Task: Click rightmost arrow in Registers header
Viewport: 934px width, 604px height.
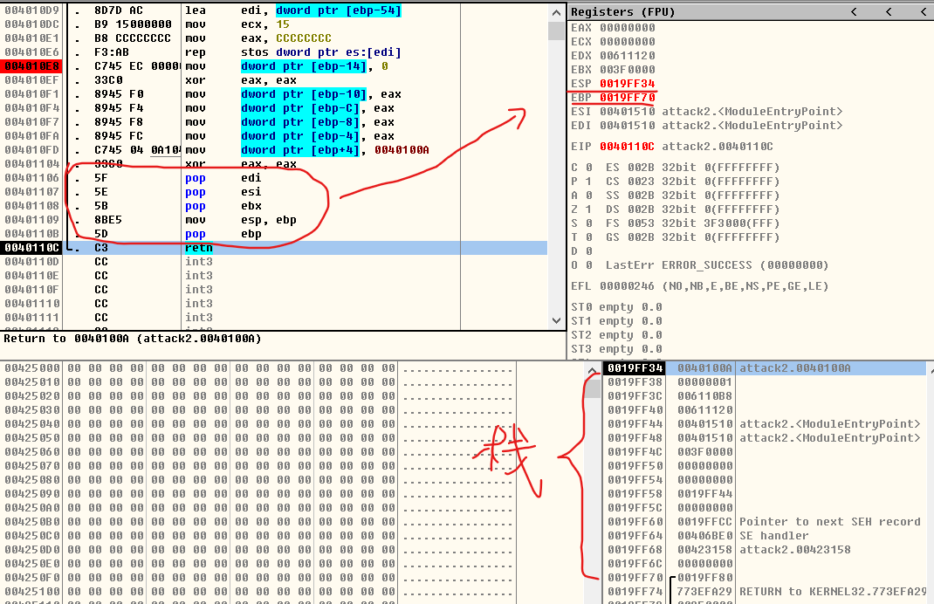Action: pyautogui.click(x=923, y=11)
